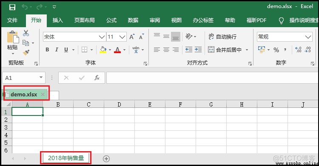Click the orientation text rotation icon
Viewport: 319px width, 166px height.
coord(189,37)
